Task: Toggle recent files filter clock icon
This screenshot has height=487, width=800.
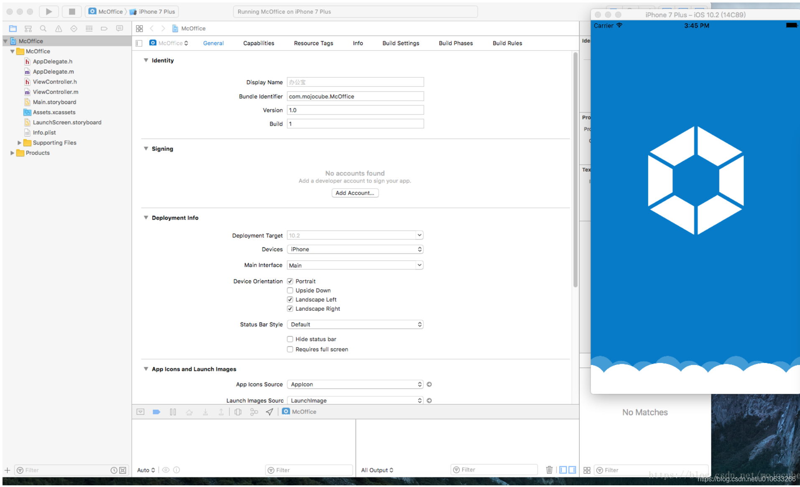Action: pos(114,470)
